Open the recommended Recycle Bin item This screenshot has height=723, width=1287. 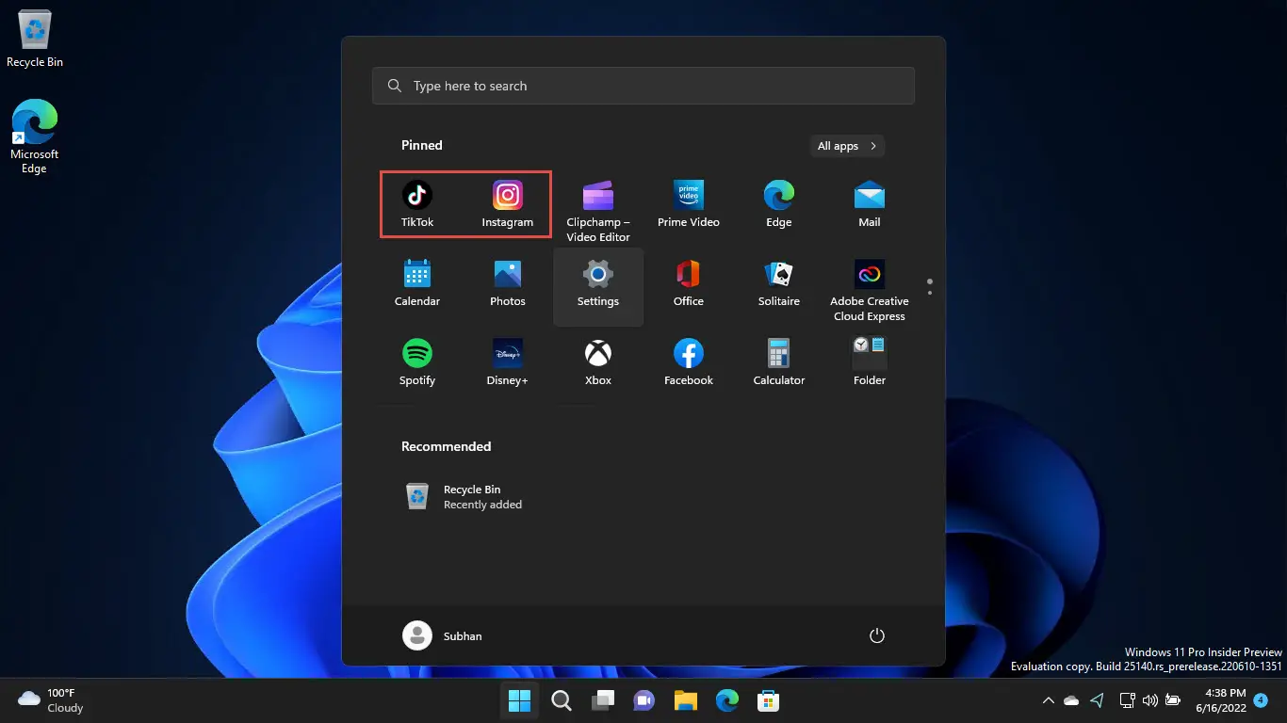click(462, 497)
